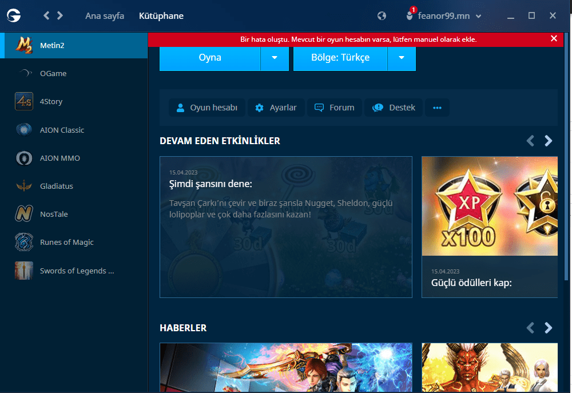Expand the Bölge: Türkçe dropdown arrow
572x393 pixels.
pyautogui.click(x=402, y=58)
